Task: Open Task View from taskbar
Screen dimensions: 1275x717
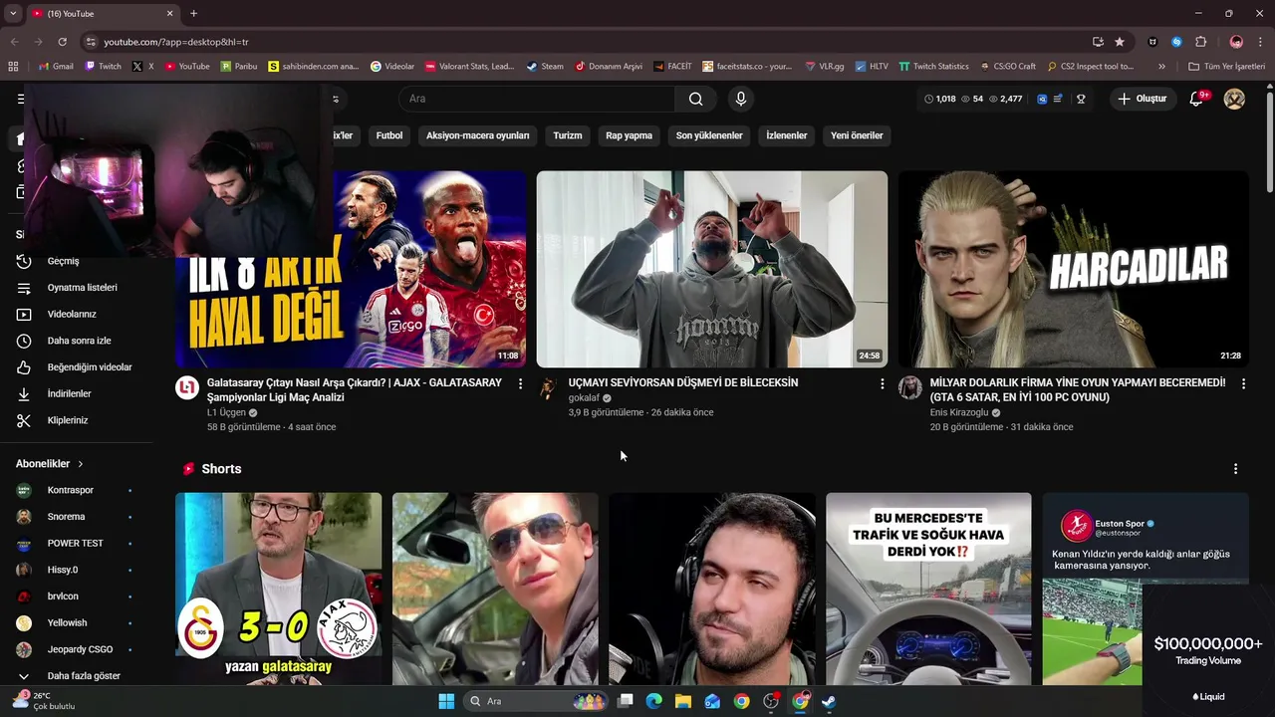Action: 625,701
